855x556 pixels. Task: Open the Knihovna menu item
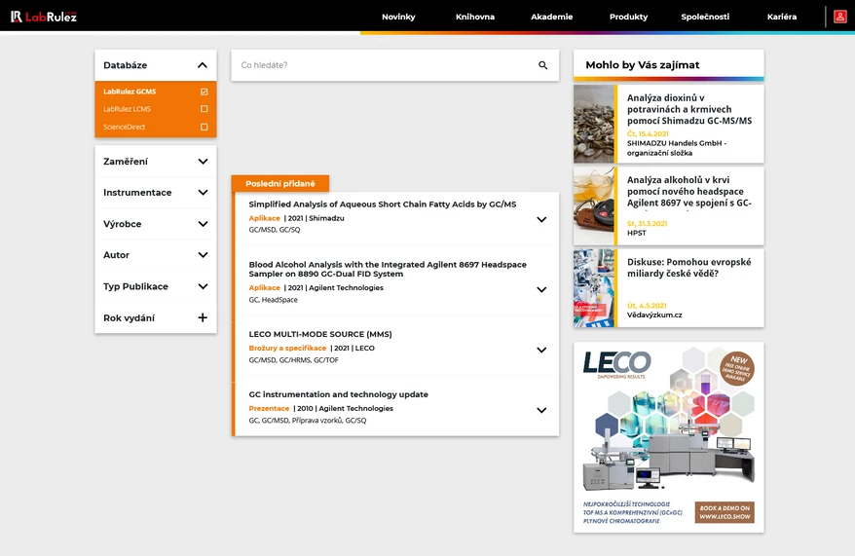pyautogui.click(x=475, y=17)
